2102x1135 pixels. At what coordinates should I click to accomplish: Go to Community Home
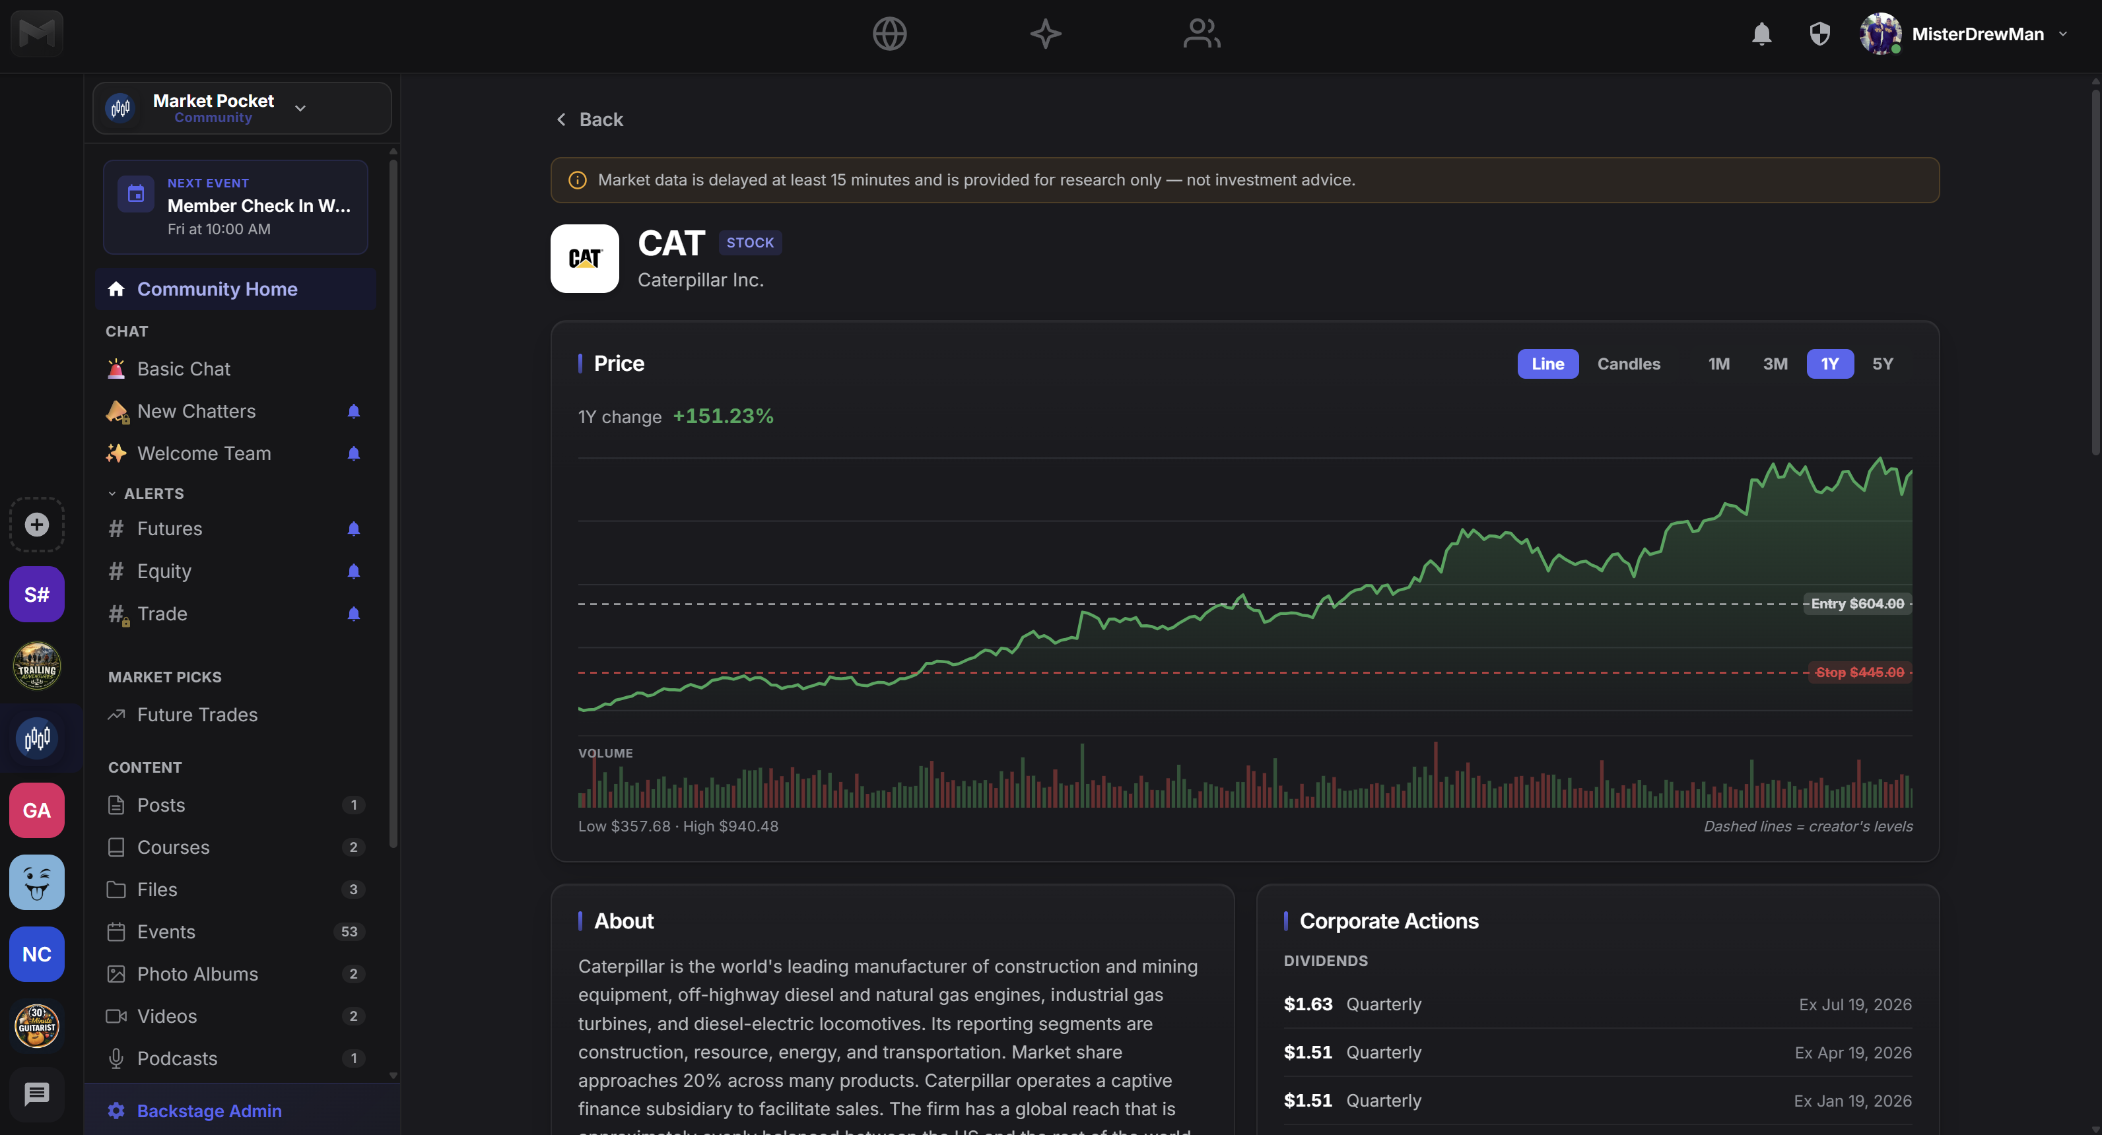(x=235, y=288)
